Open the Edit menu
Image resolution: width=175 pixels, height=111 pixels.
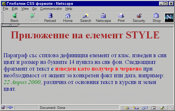pos(15,8)
